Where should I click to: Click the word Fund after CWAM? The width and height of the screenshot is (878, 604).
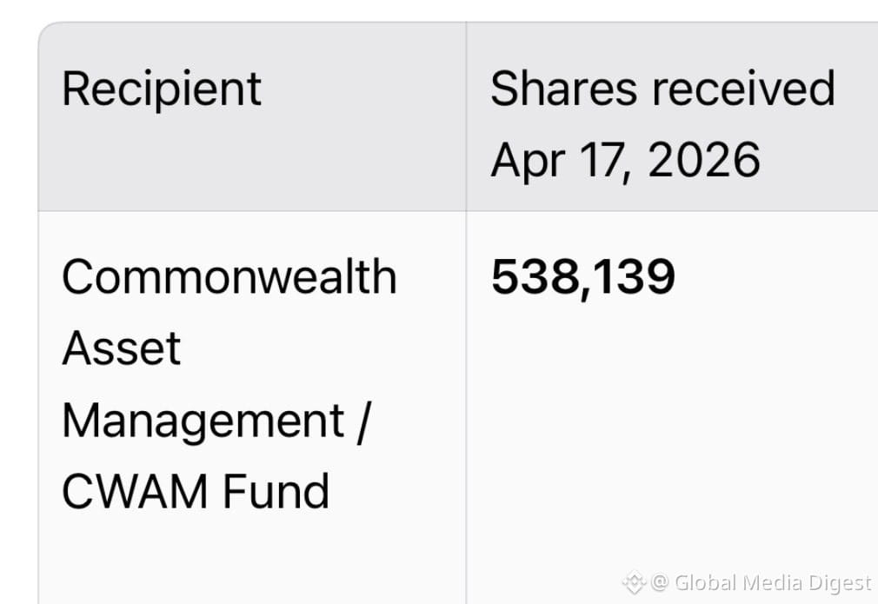click(276, 491)
